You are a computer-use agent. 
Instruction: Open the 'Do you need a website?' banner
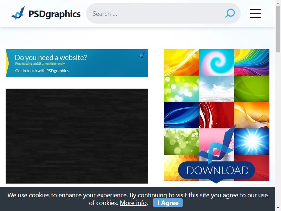coord(77,63)
